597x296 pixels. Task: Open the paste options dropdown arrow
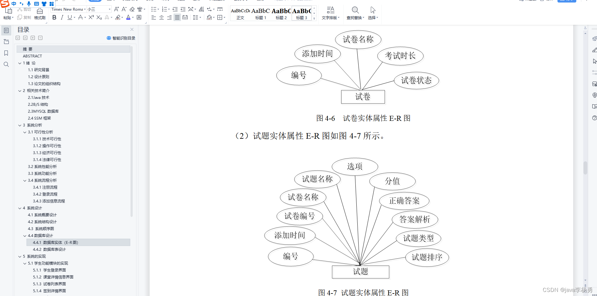pos(13,18)
